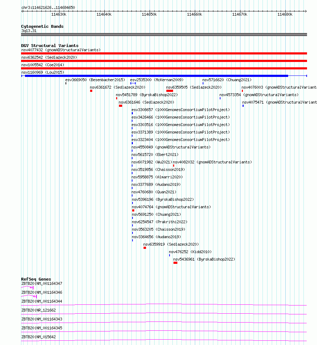Click the red bar under nsv6359505
The image size is (317, 345).
pyautogui.click(x=170, y=91)
